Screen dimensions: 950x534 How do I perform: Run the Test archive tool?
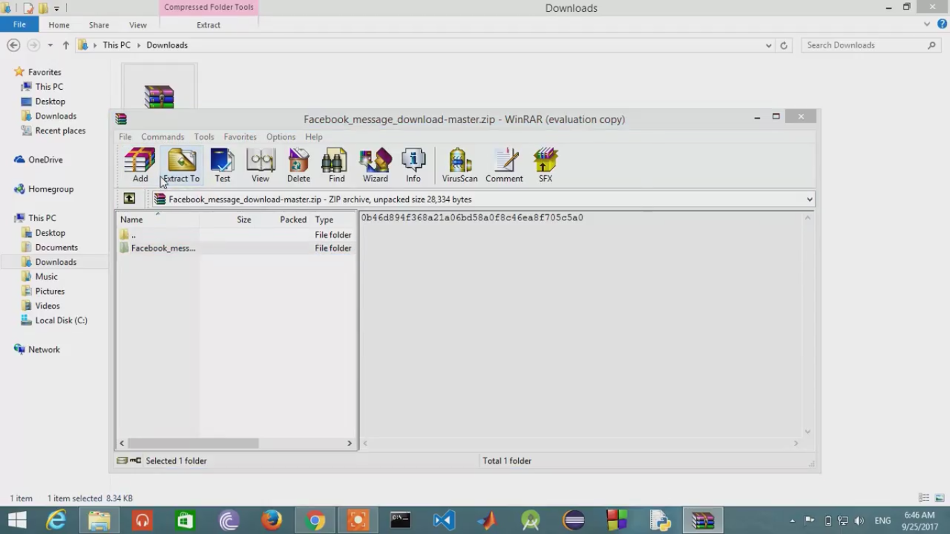click(x=223, y=165)
